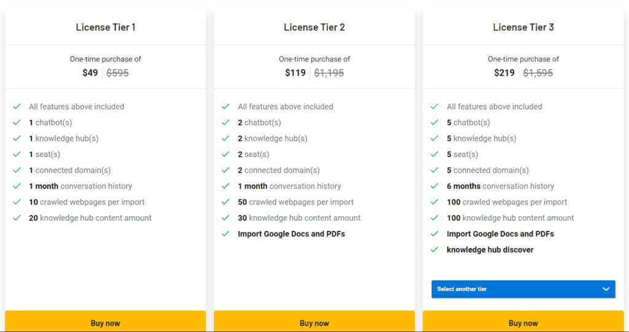Select the License Tier 3 heading
This screenshot has width=629, height=332.
point(523,27)
